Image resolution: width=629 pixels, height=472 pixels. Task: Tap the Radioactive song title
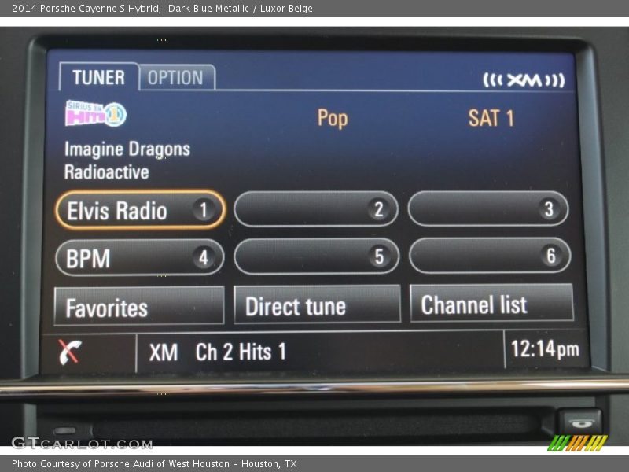pyautogui.click(x=107, y=171)
